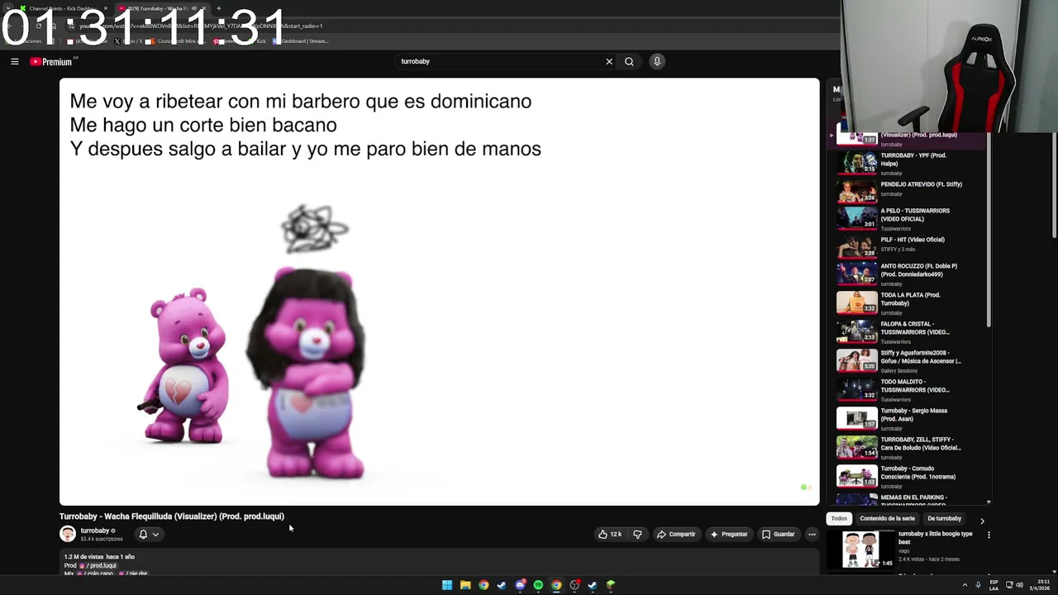Clear the search box with the X

click(609, 61)
